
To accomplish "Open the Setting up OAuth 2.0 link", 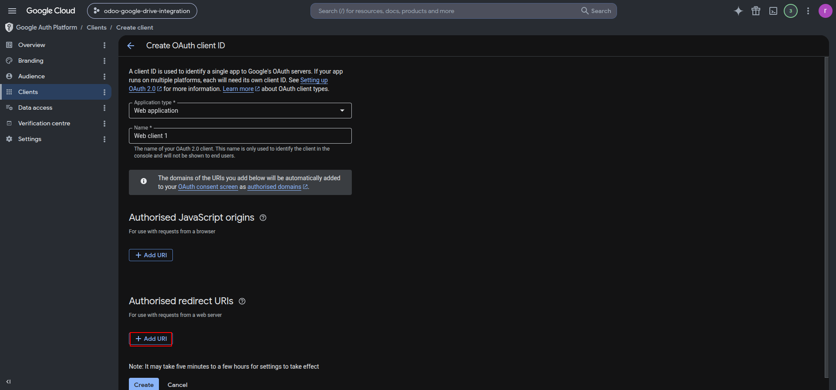I will 314,80.
